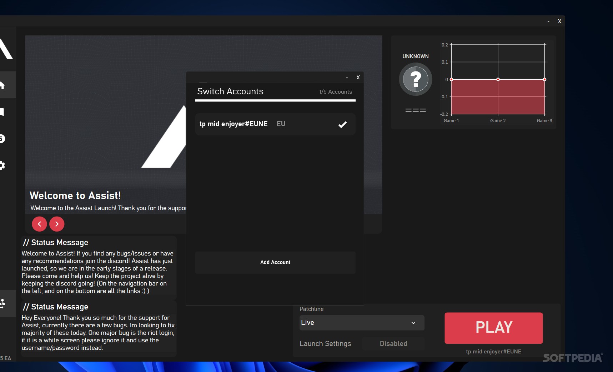The width and height of the screenshot is (613, 372).
Task: Click the red PLAY button
Action: 493,328
